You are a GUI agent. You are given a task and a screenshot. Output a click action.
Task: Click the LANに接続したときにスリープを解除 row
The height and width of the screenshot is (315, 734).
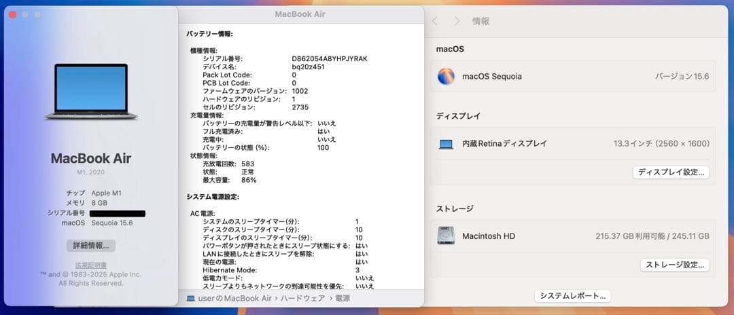285,253
